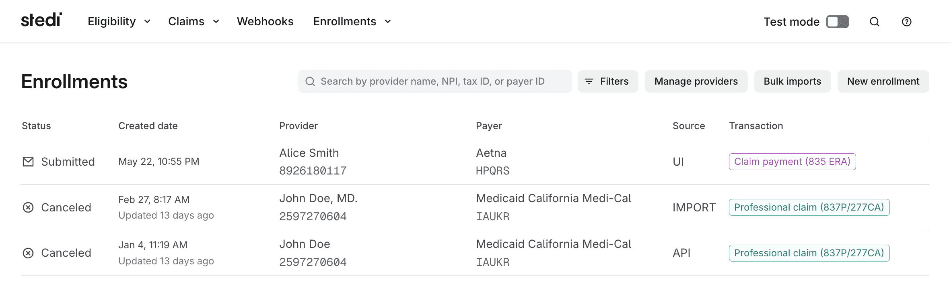Click canceled icon on John Doe, MD. row
This screenshot has width=951, height=288.
[28, 207]
